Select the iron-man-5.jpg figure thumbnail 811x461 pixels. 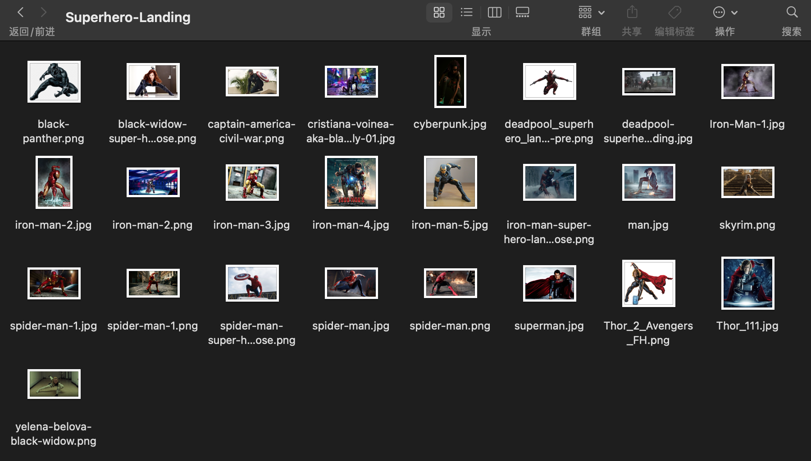450,182
